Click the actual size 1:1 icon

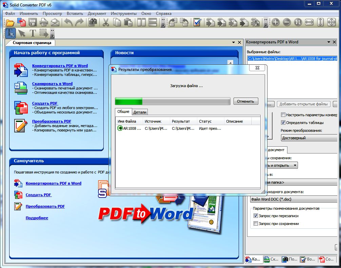[x=298, y=23]
